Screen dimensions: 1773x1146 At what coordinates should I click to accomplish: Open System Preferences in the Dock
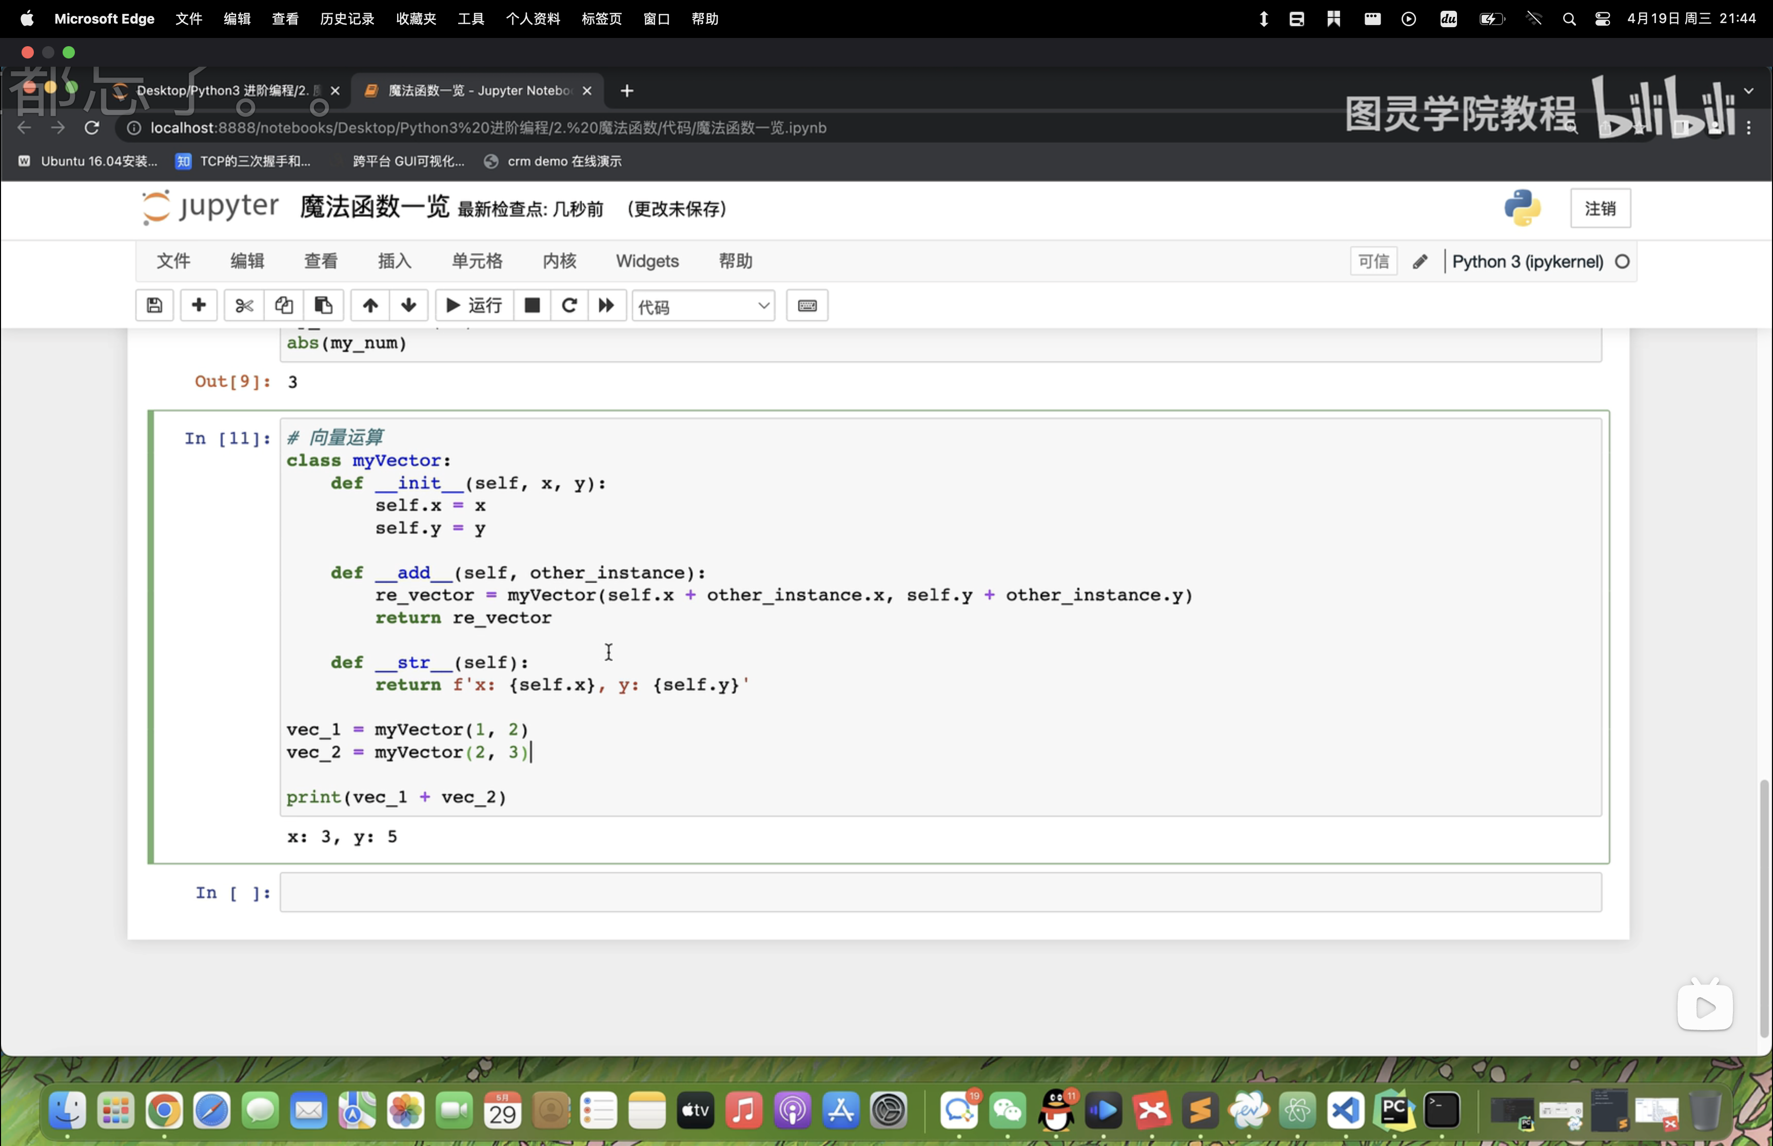coord(889,1110)
